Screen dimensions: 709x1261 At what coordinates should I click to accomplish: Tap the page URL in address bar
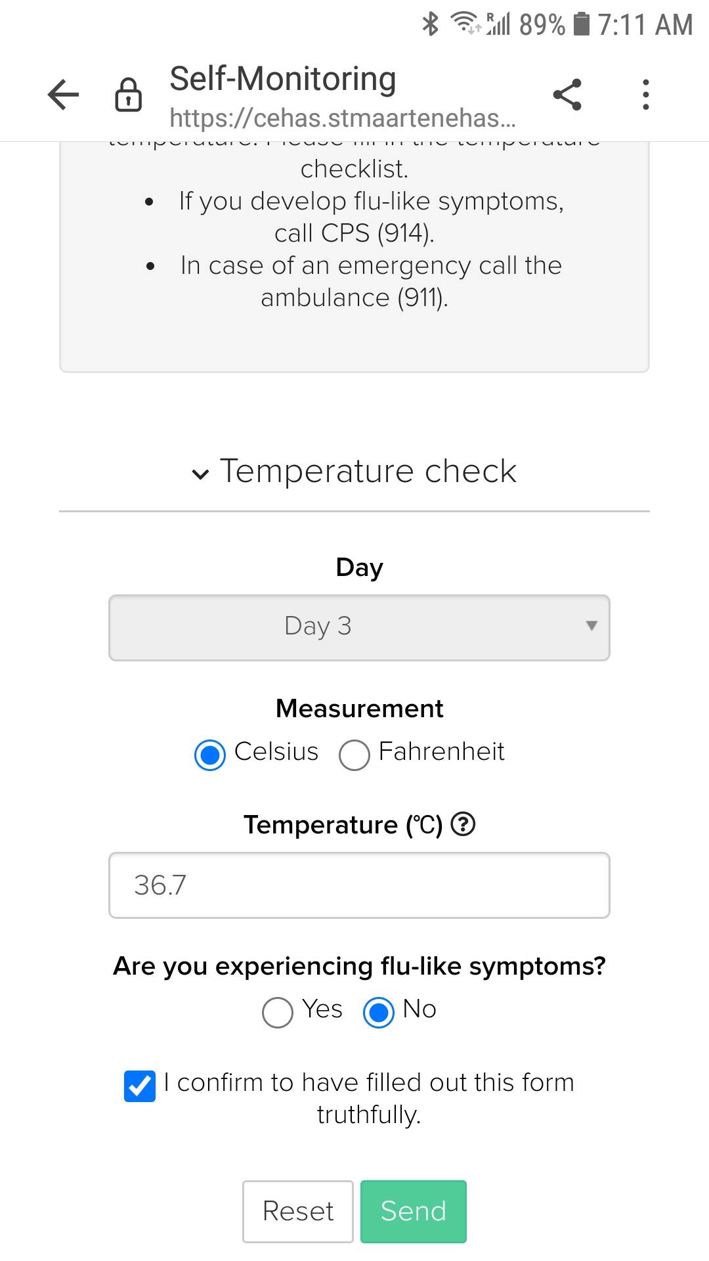tap(343, 118)
